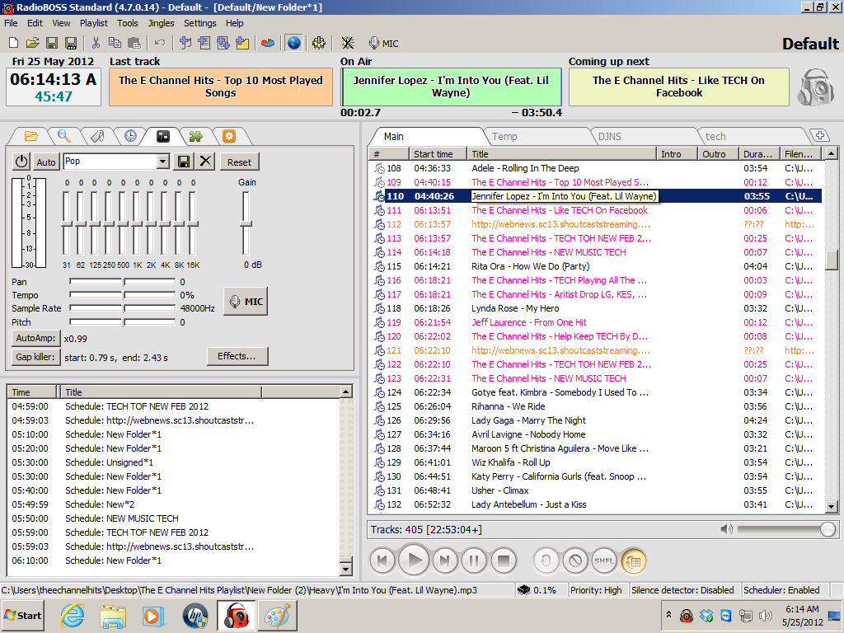The width and height of the screenshot is (844, 633).
Task: Delete the equalizer preset with X icon
Action: pos(205,162)
